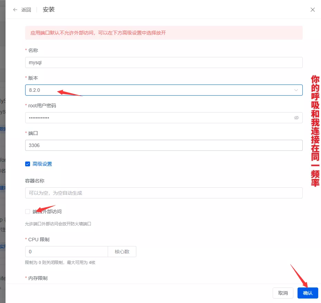
Task: Close the install panel with X
Action: (313, 10)
